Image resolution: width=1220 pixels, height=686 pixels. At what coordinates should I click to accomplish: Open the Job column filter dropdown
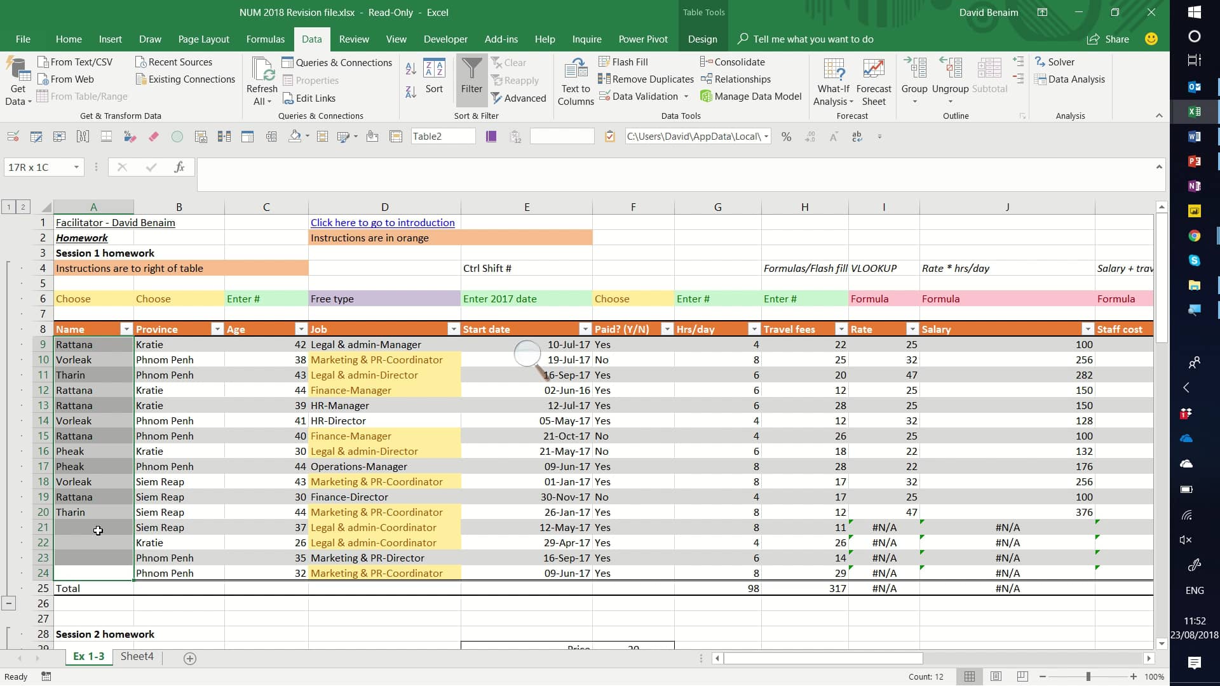(x=453, y=329)
